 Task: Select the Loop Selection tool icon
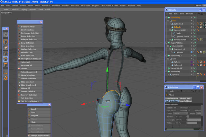click(x=19, y=43)
